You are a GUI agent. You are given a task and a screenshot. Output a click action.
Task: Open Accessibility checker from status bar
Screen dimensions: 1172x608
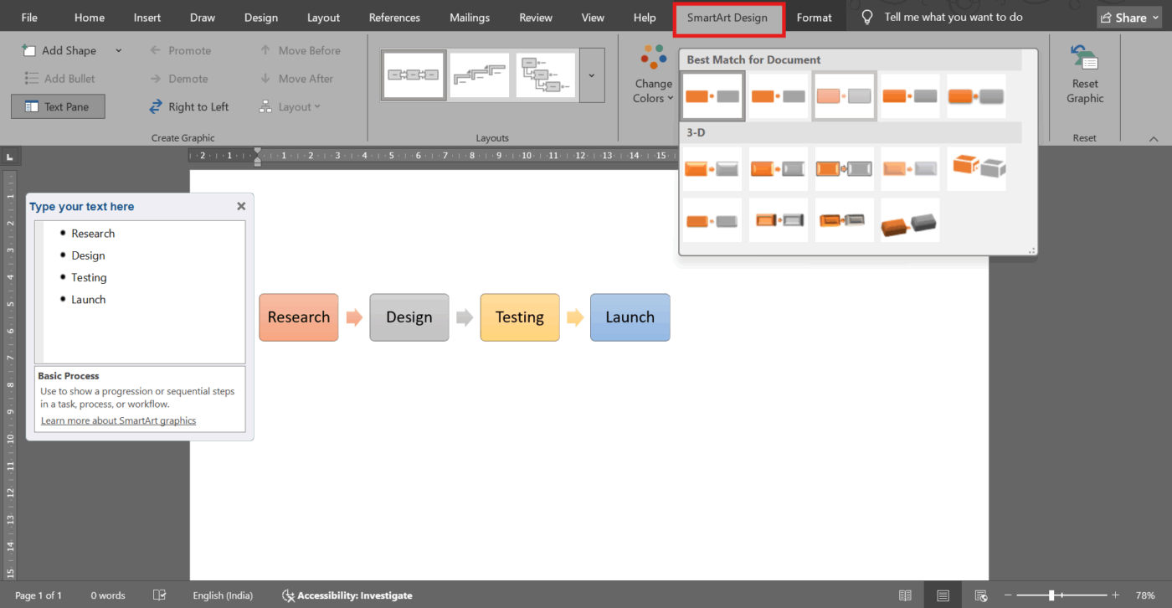(347, 595)
